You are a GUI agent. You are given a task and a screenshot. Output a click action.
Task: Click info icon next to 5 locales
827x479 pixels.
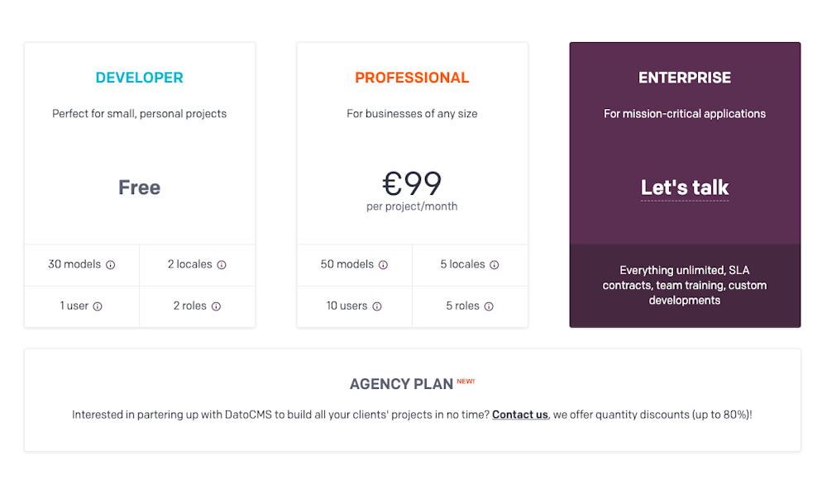coord(495,265)
